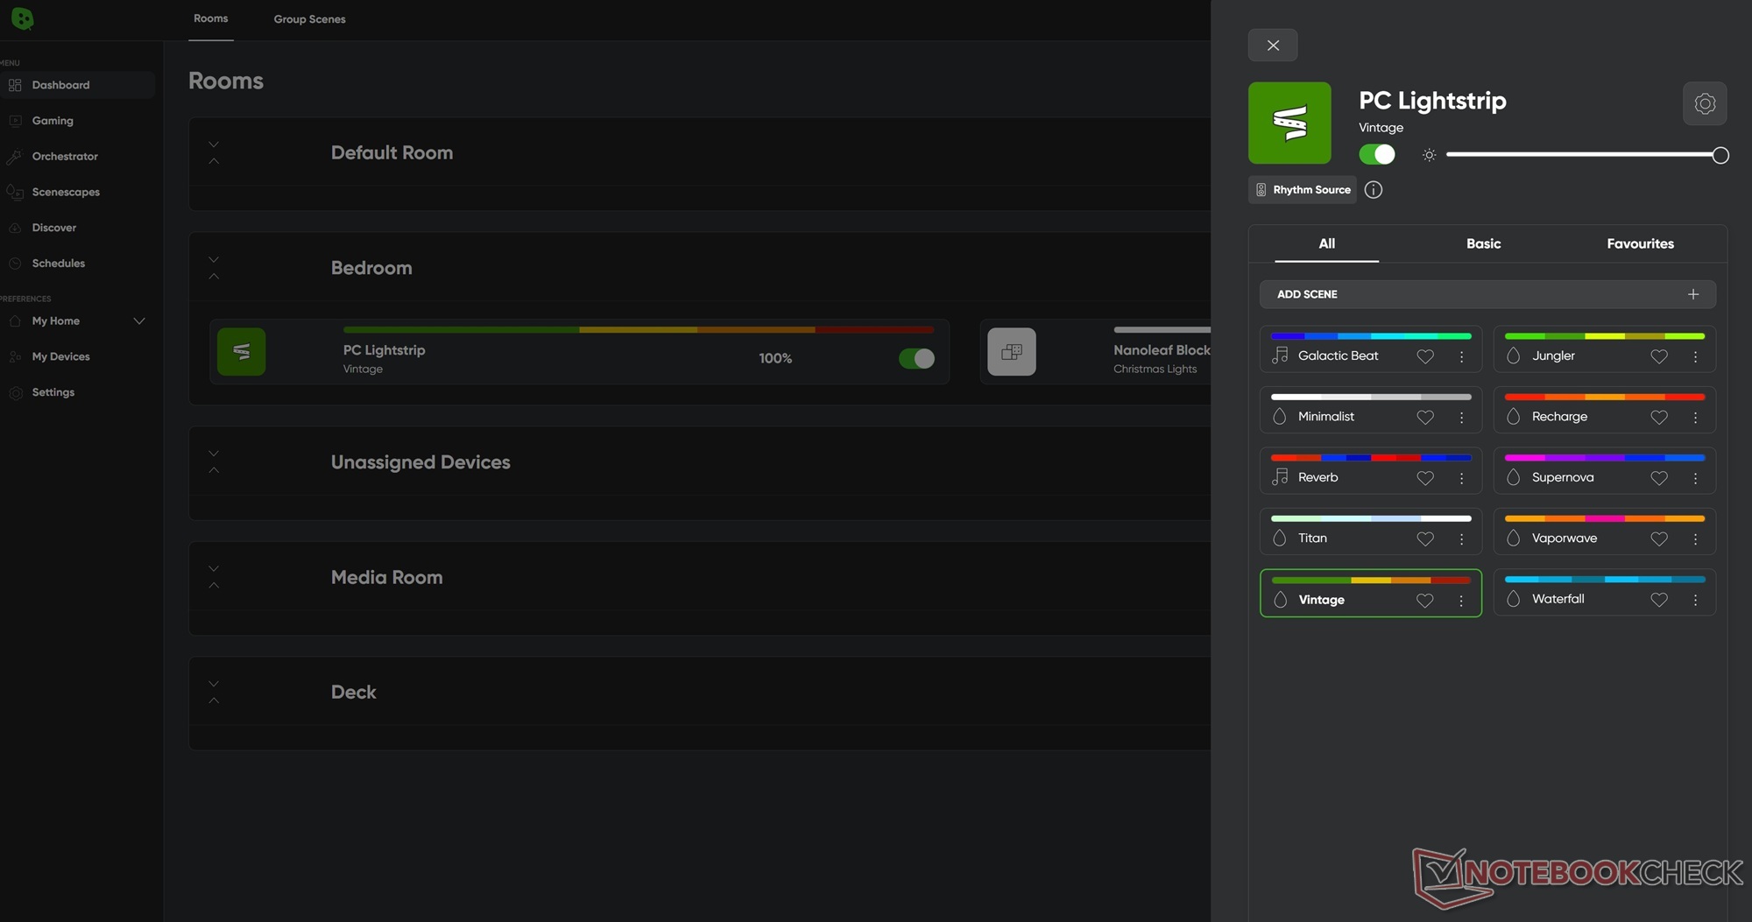Expand the My Home dropdown
This screenshot has height=922, width=1752.
pyautogui.click(x=139, y=321)
